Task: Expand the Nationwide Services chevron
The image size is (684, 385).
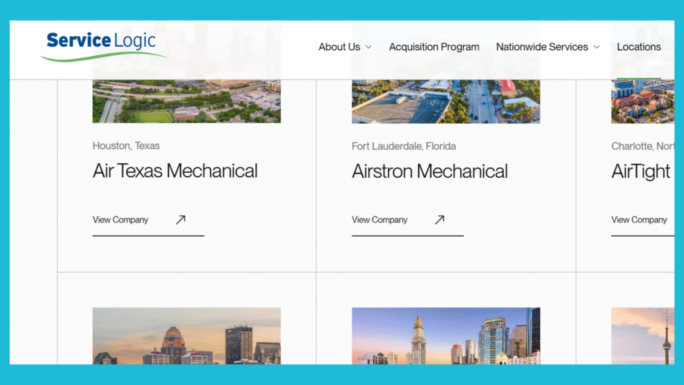Action: click(x=596, y=47)
